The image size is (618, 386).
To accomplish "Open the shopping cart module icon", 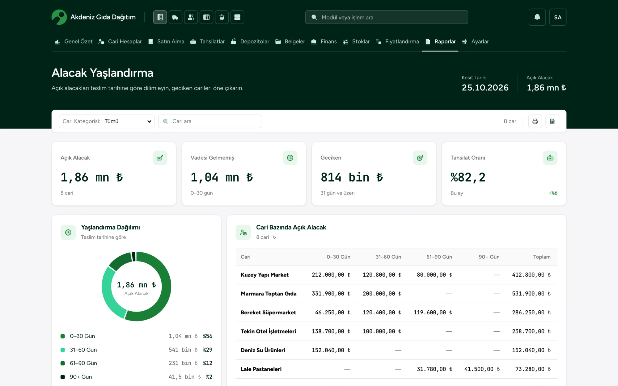I will [x=222, y=17].
